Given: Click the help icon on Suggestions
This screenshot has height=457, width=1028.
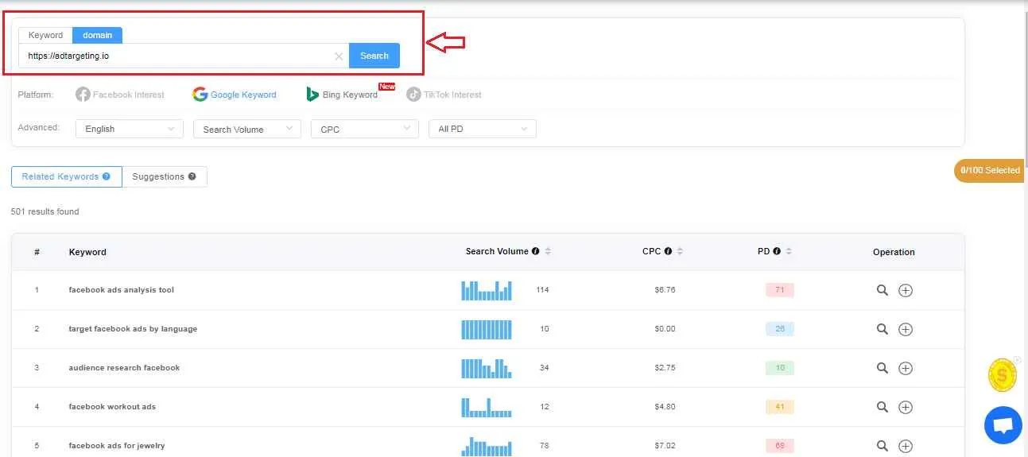Looking at the screenshot, I should click(x=192, y=176).
